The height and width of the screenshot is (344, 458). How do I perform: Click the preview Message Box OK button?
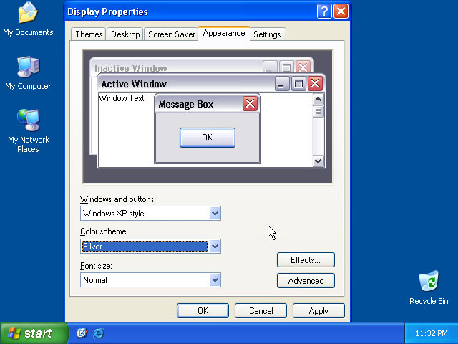pyautogui.click(x=208, y=138)
